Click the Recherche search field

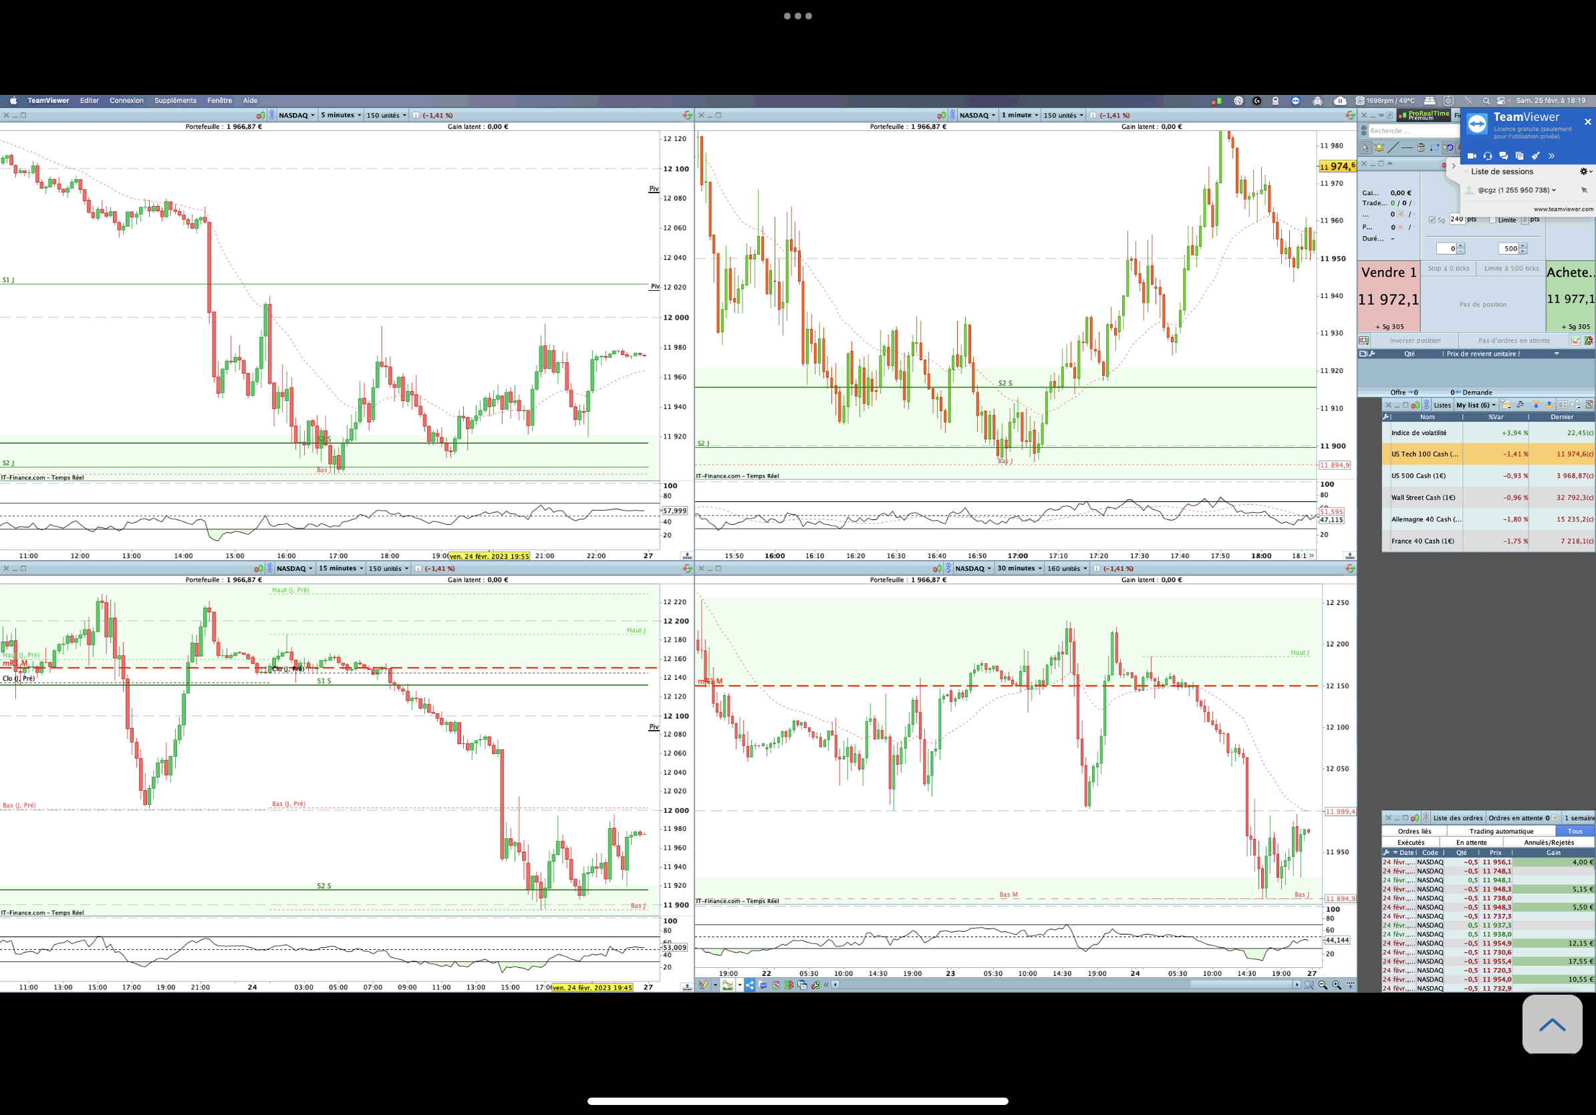(x=1411, y=131)
